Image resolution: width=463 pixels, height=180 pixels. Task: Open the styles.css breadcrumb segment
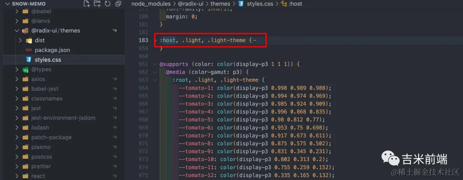(260, 4)
